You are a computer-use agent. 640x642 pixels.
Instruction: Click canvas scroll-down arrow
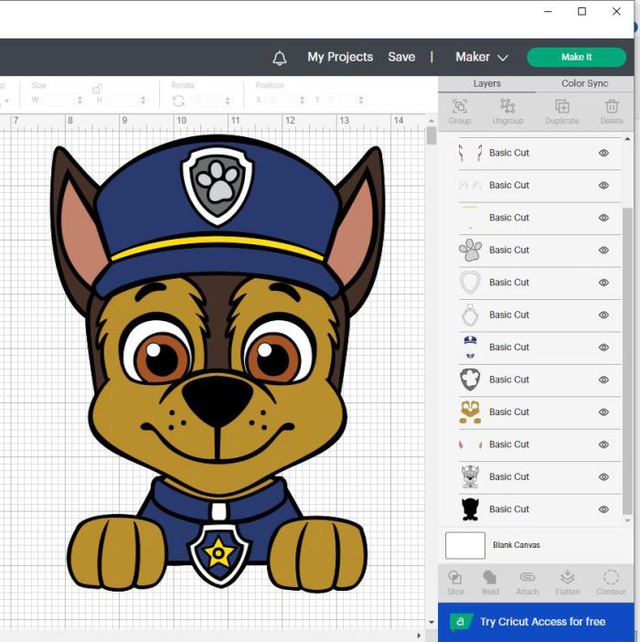tap(432, 622)
